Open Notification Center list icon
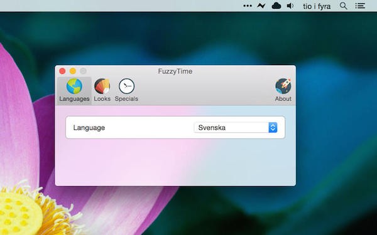 pos(360,6)
